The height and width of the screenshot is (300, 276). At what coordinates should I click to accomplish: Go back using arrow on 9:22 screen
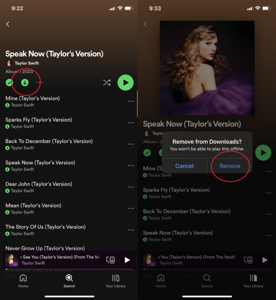click(8, 24)
